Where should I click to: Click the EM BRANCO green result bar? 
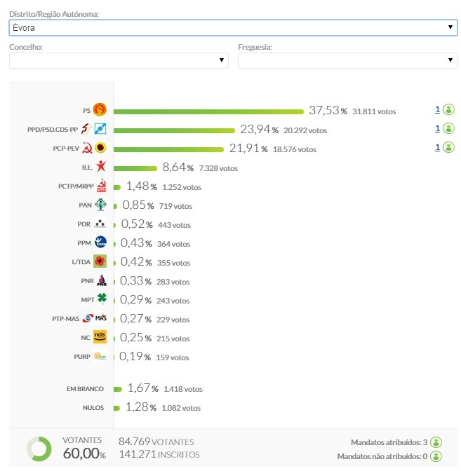pos(118,389)
